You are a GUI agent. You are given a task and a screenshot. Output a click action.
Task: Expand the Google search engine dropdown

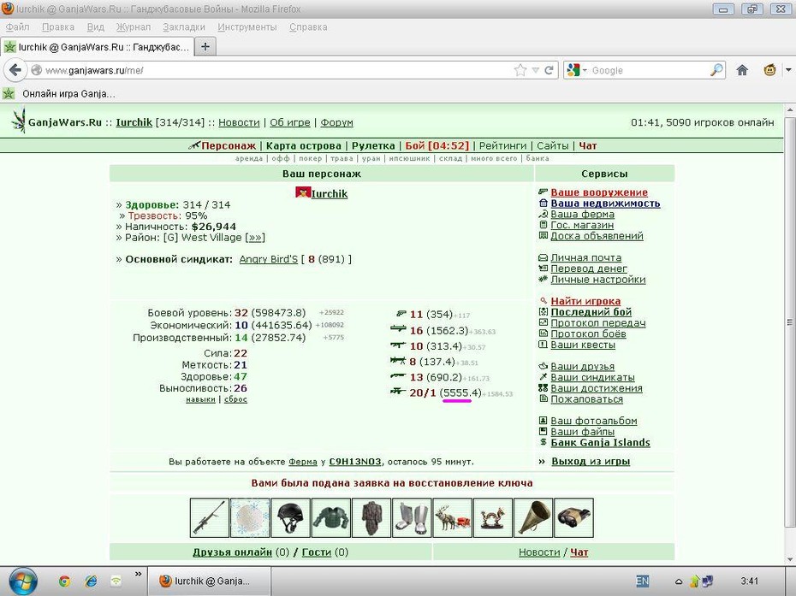(577, 70)
